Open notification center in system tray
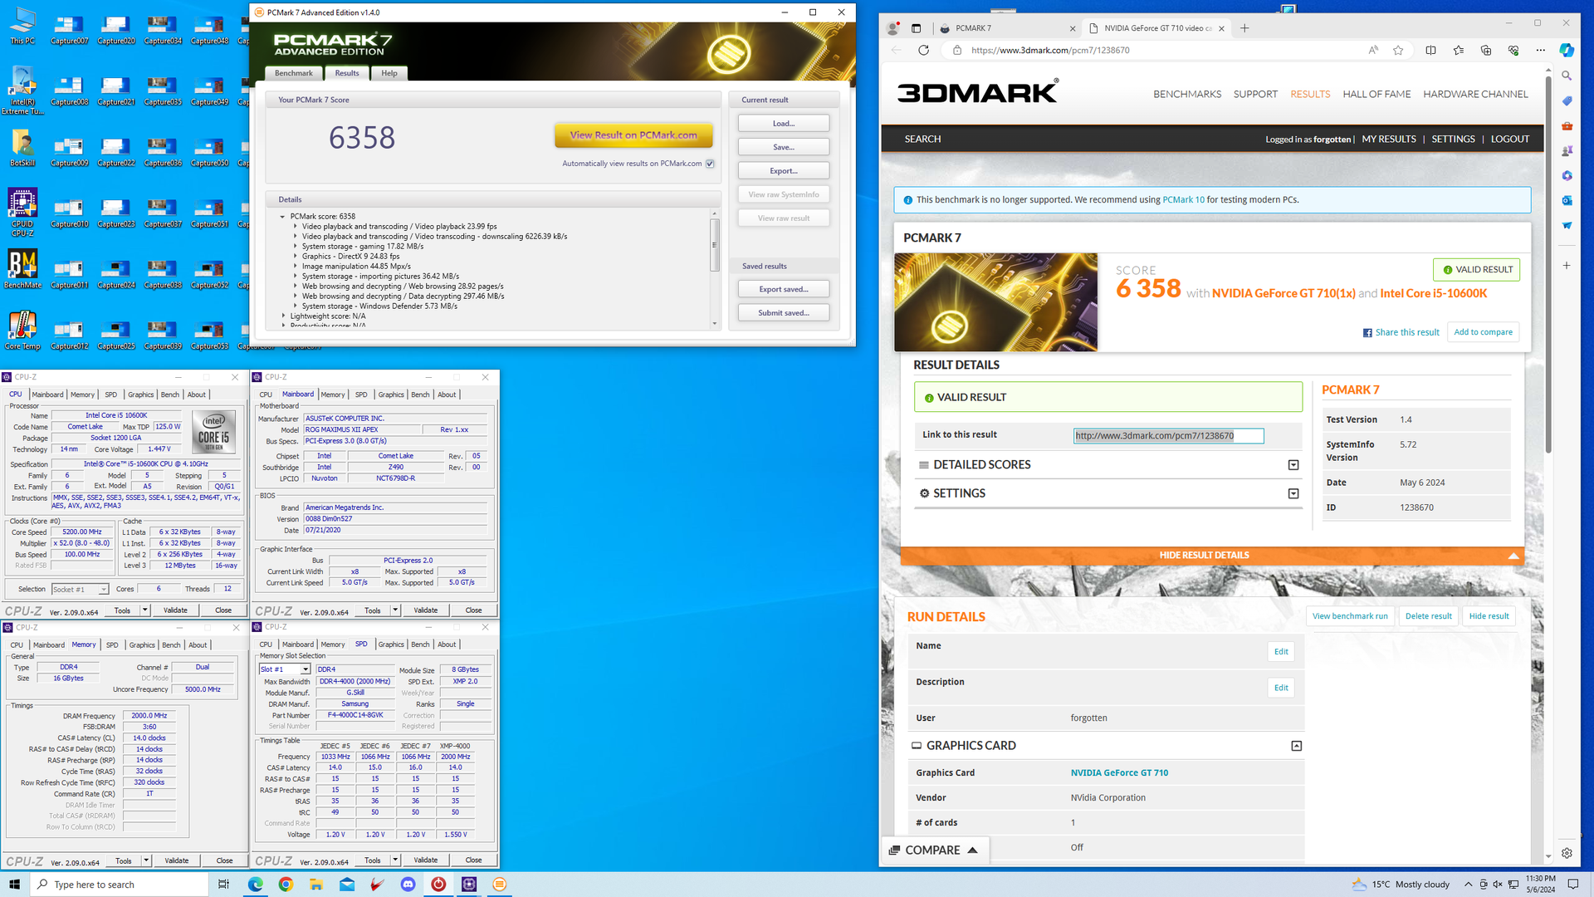This screenshot has height=897, width=1594. click(x=1573, y=885)
